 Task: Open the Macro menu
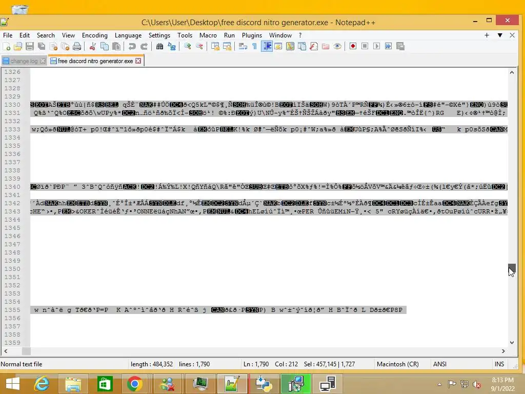(208, 35)
